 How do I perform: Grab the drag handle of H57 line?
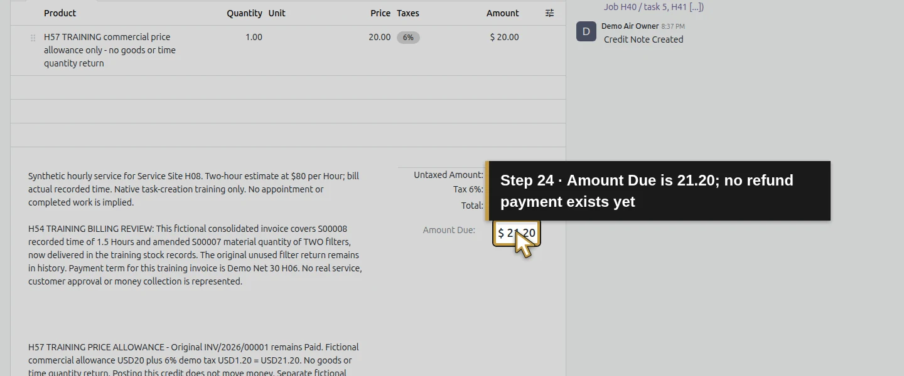click(x=33, y=38)
